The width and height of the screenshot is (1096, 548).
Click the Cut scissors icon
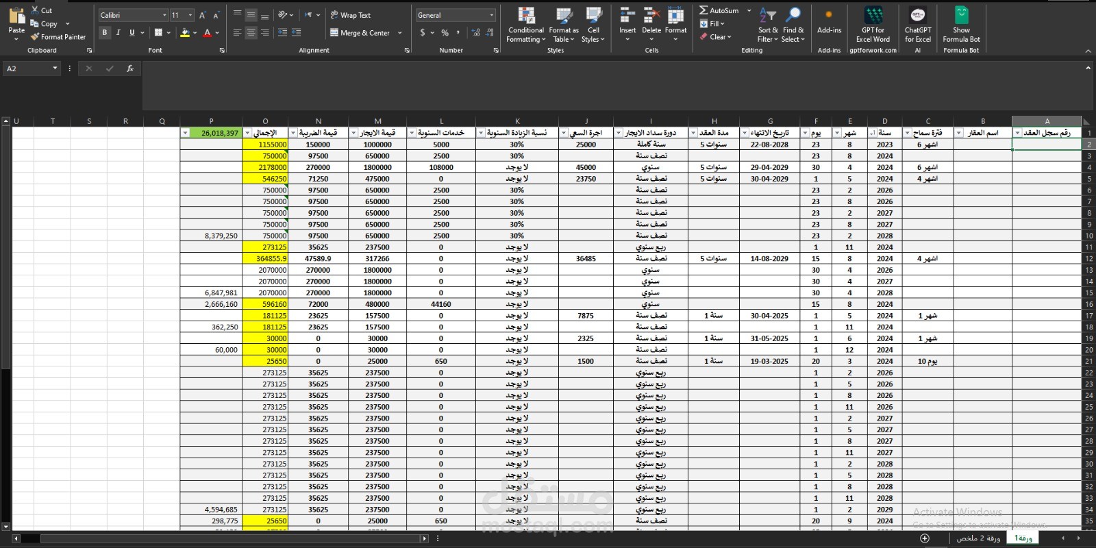(35, 10)
